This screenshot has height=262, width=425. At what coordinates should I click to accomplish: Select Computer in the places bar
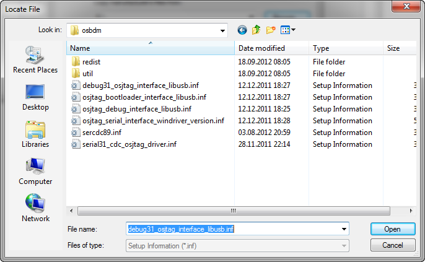pos(35,171)
